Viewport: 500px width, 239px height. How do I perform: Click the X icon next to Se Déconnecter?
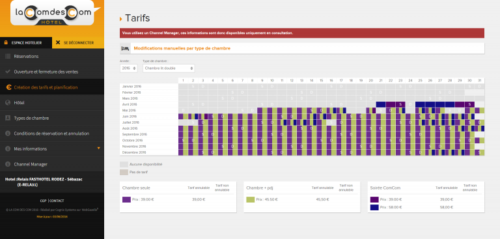click(x=58, y=42)
